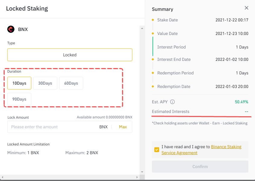The image size is (255, 181).
Task: Close the Summary panel with X
Action: (x=246, y=8)
